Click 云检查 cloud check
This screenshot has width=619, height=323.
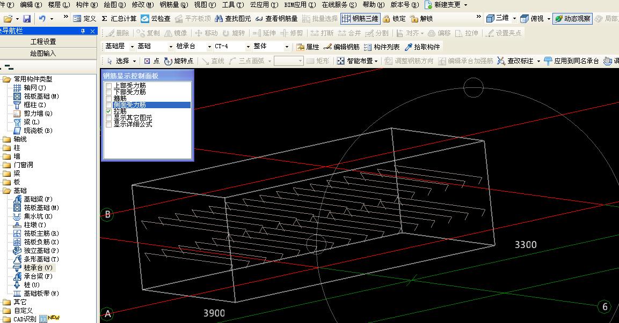click(156, 19)
